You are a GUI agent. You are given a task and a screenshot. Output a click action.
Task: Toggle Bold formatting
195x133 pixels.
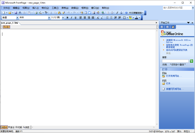coord(67,18)
